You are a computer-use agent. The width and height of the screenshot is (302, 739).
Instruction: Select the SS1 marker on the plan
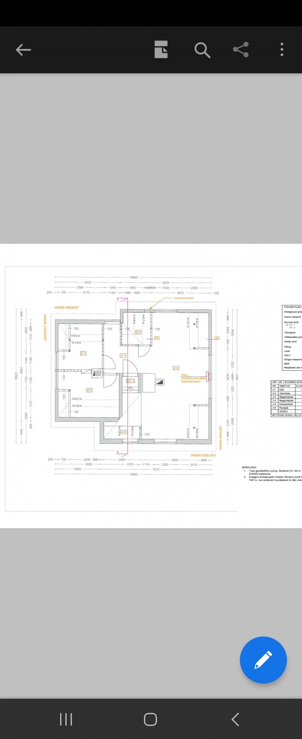click(157, 337)
